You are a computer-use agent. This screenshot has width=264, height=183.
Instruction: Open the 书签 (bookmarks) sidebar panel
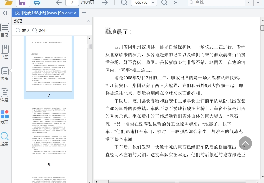(x=5, y=52)
